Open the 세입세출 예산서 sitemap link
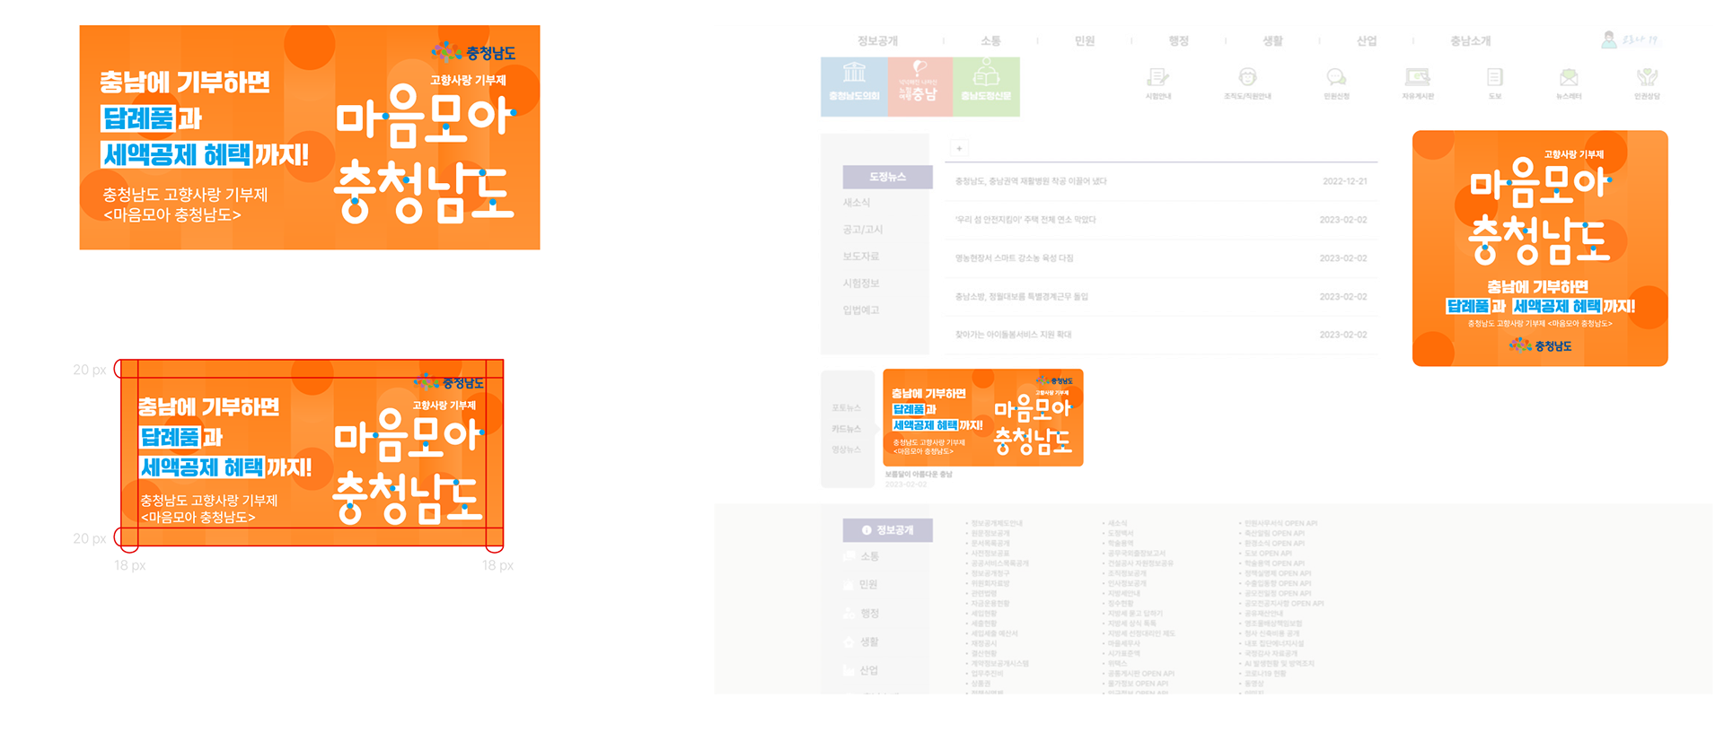The width and height of the screenshot is (1724, 733). point(994,633)
